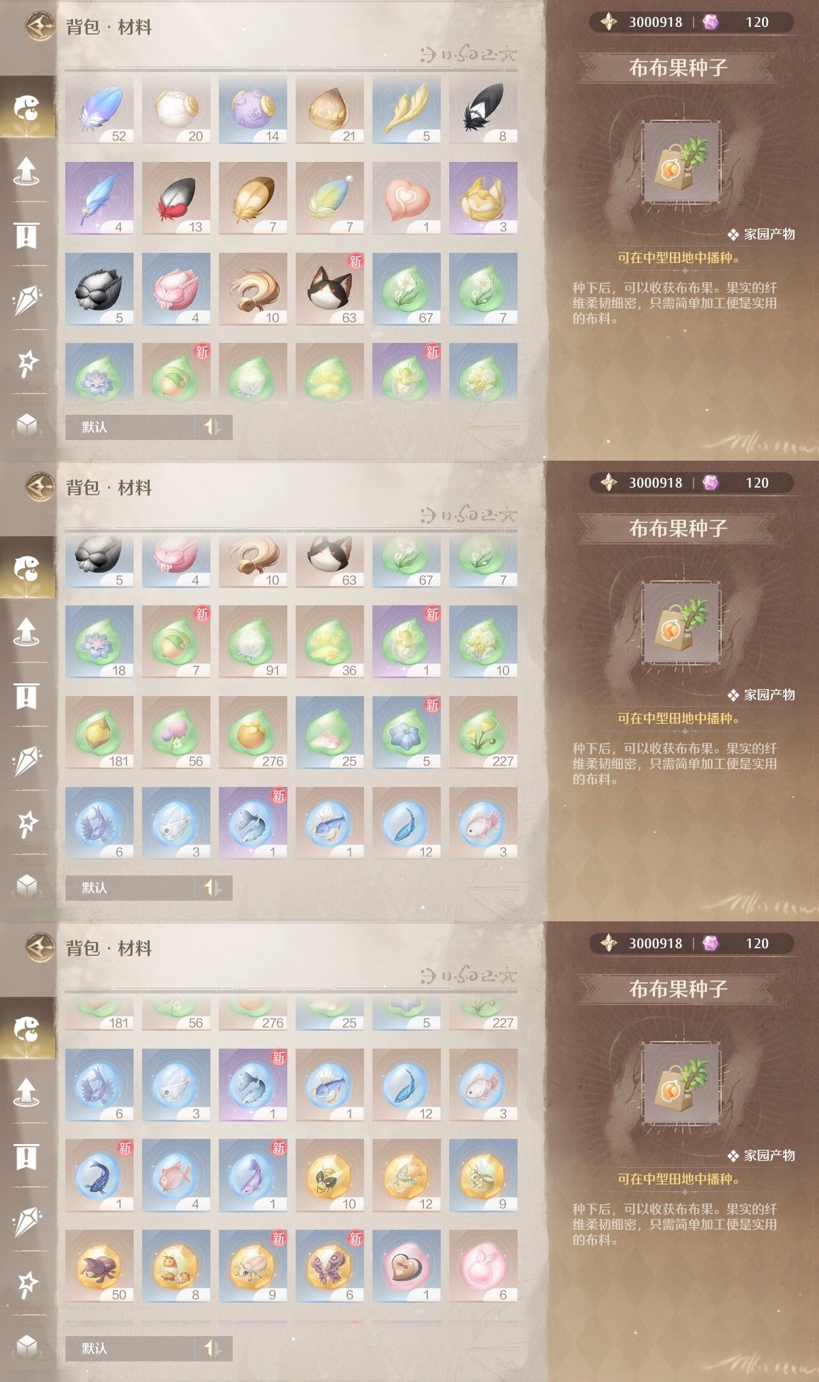Open the 默认 sort dropdown in the topmost panel
The width and height of the screenshot is (819, 1382).
coord(130,427)
